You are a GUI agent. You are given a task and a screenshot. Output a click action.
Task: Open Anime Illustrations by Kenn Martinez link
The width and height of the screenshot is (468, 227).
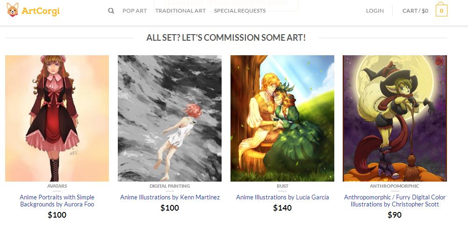tap(170, 197)
